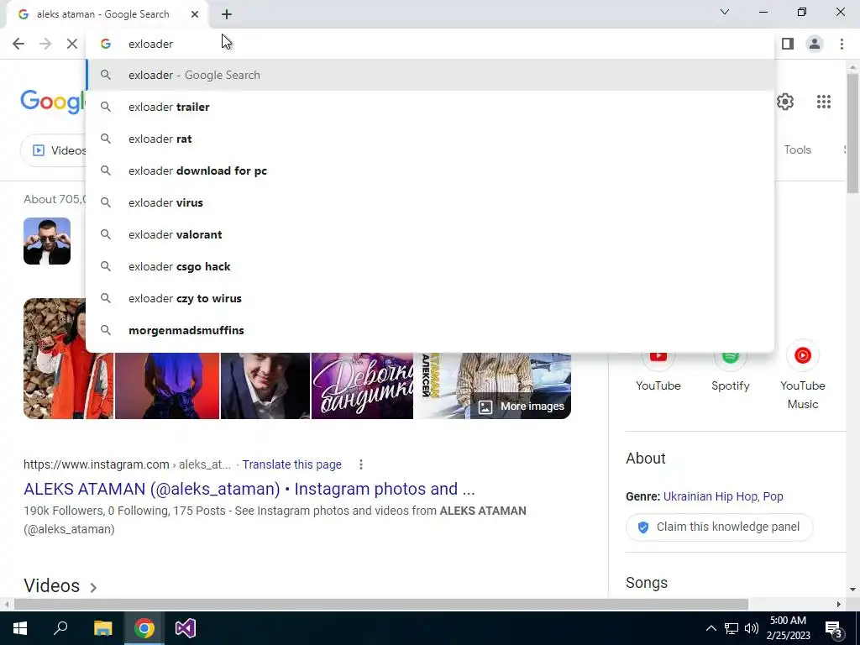Open Google settings gear icon
860x645 pixels.
click(x=785, y=102)
